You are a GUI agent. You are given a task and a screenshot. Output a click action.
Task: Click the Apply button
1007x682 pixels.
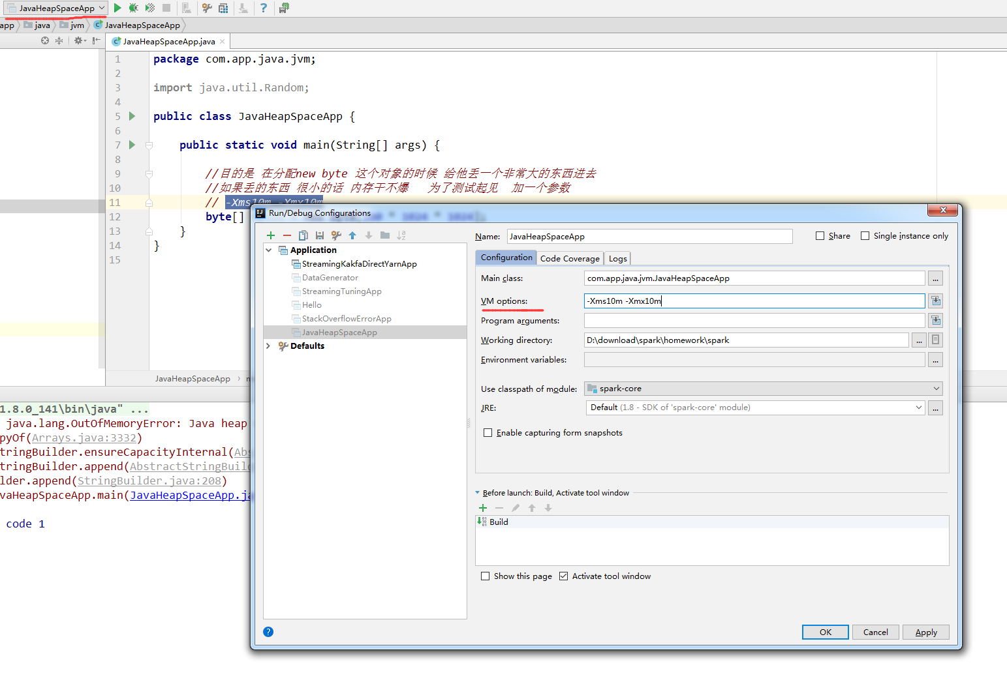click(925, 632)
